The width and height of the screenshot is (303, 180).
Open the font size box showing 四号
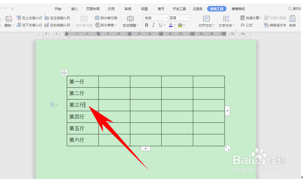(180, 18)
